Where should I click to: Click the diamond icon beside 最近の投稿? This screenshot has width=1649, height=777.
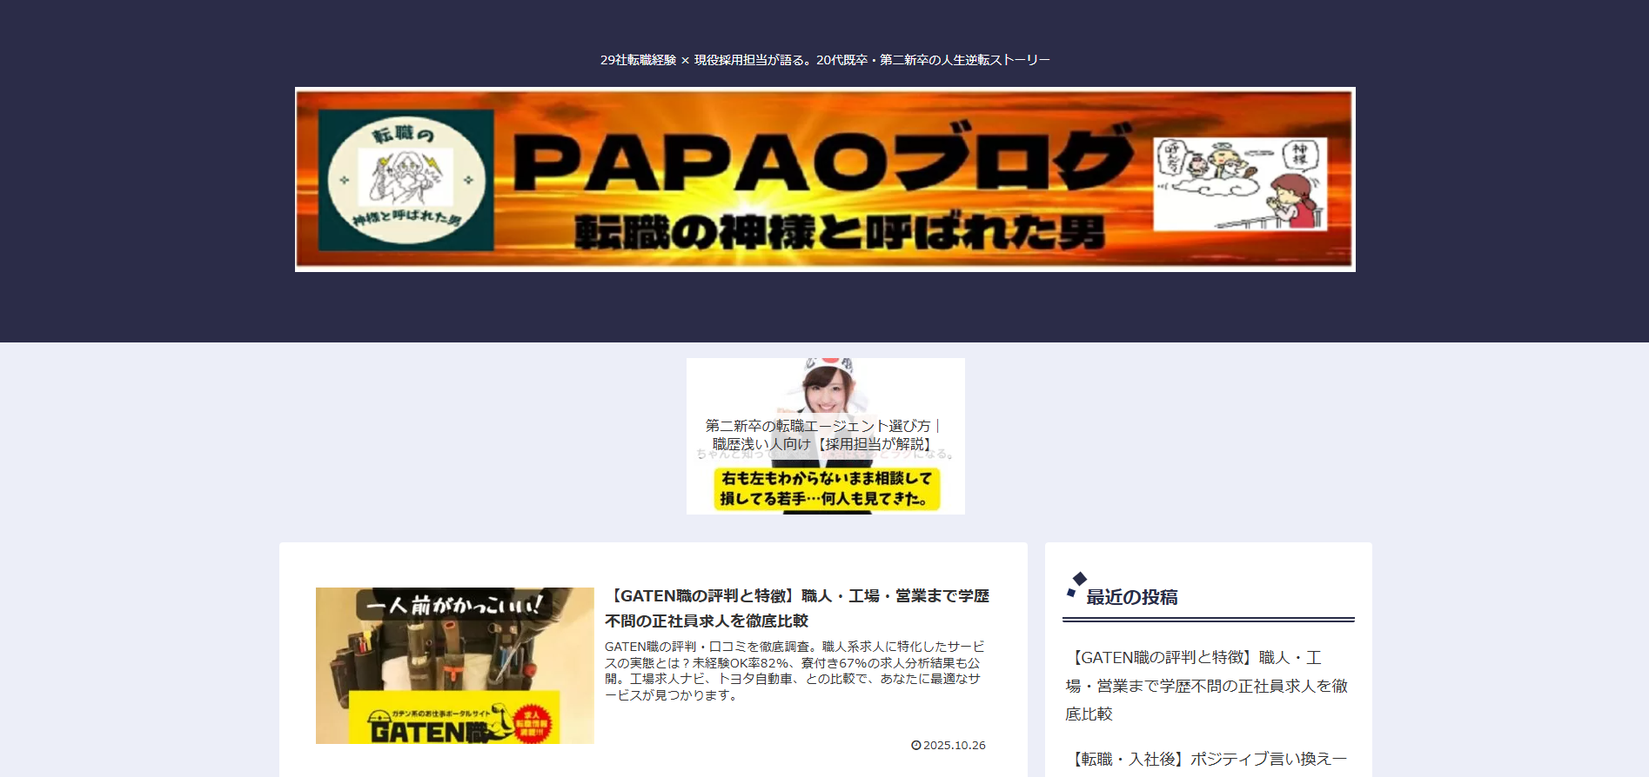click(x=1076, y=584)
